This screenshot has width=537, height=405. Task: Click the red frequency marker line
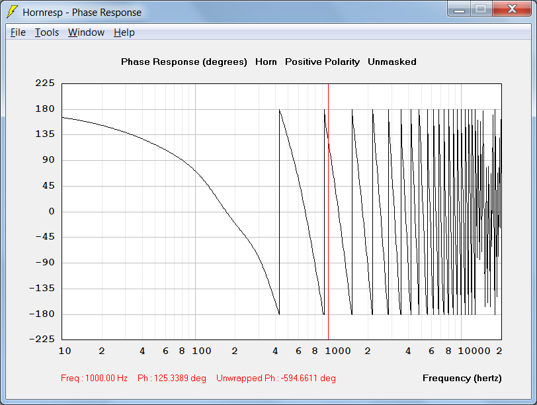329,212
